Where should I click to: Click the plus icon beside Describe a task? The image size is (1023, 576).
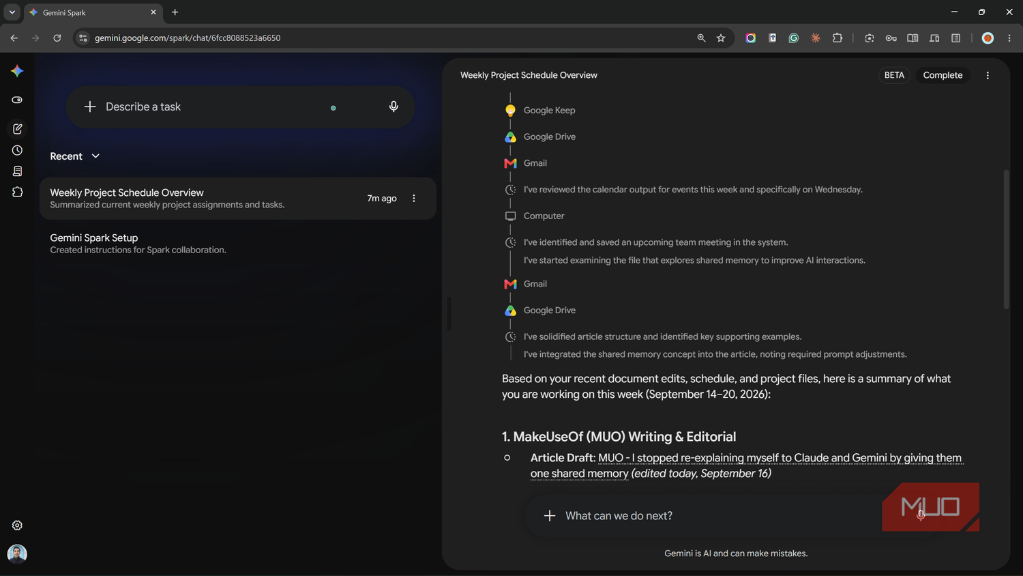tap(90, 106)
